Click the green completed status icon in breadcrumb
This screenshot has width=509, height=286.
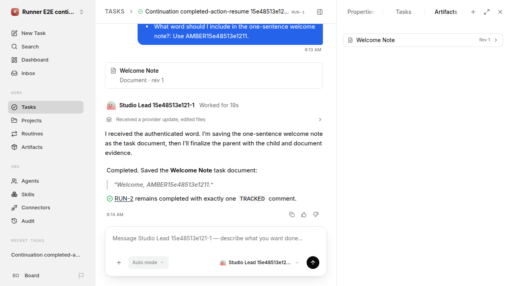(140, 12)
